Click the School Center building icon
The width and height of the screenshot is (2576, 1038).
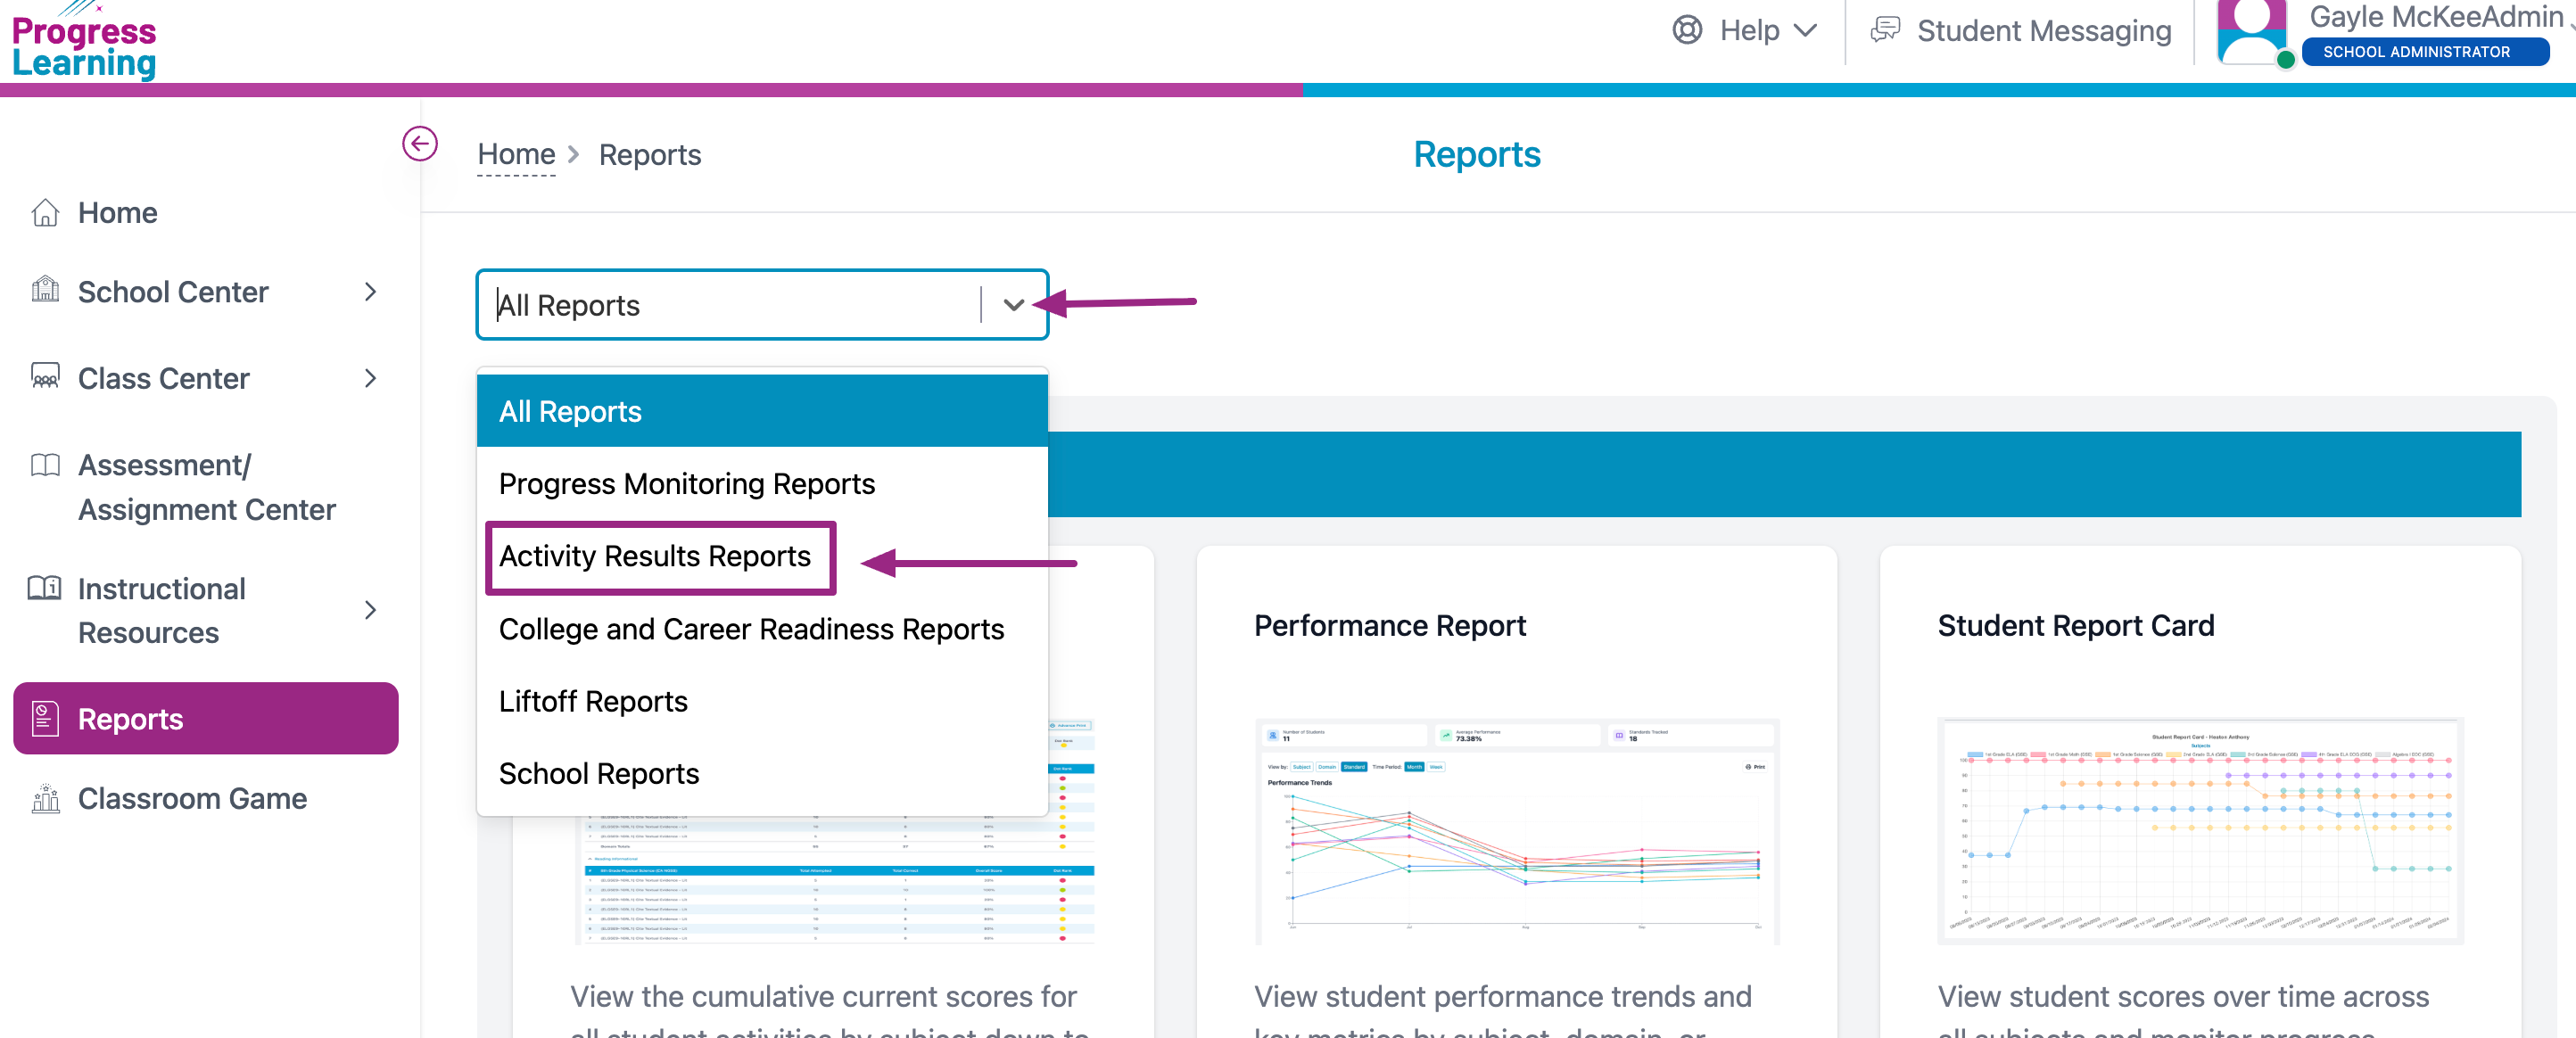click(45, 290)
